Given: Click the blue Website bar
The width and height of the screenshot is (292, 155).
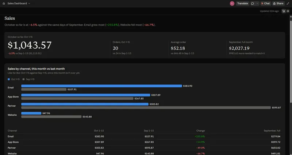Looking at the screenshot, I should click(x=31, y=113).
